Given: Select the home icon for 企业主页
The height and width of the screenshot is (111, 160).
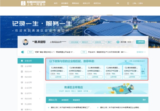Looking at the screenshot, I should coord(22,61).
